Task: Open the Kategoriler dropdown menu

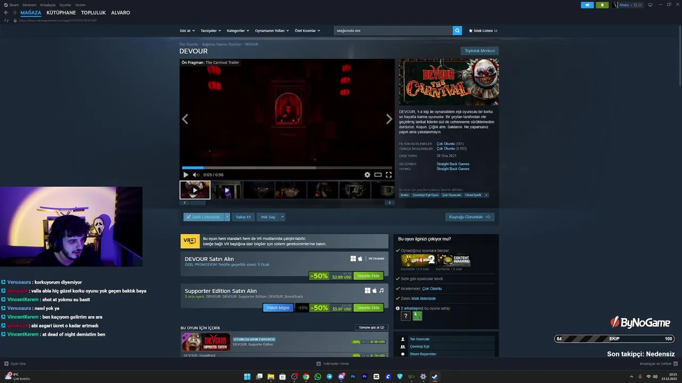Action: pos(238,31)
